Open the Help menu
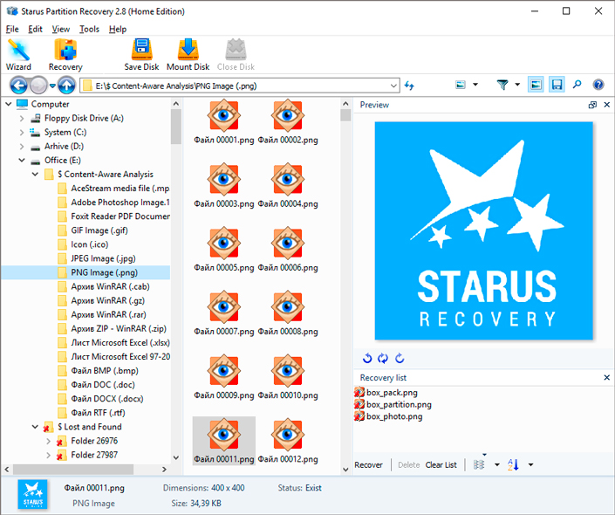 point(118,29)
